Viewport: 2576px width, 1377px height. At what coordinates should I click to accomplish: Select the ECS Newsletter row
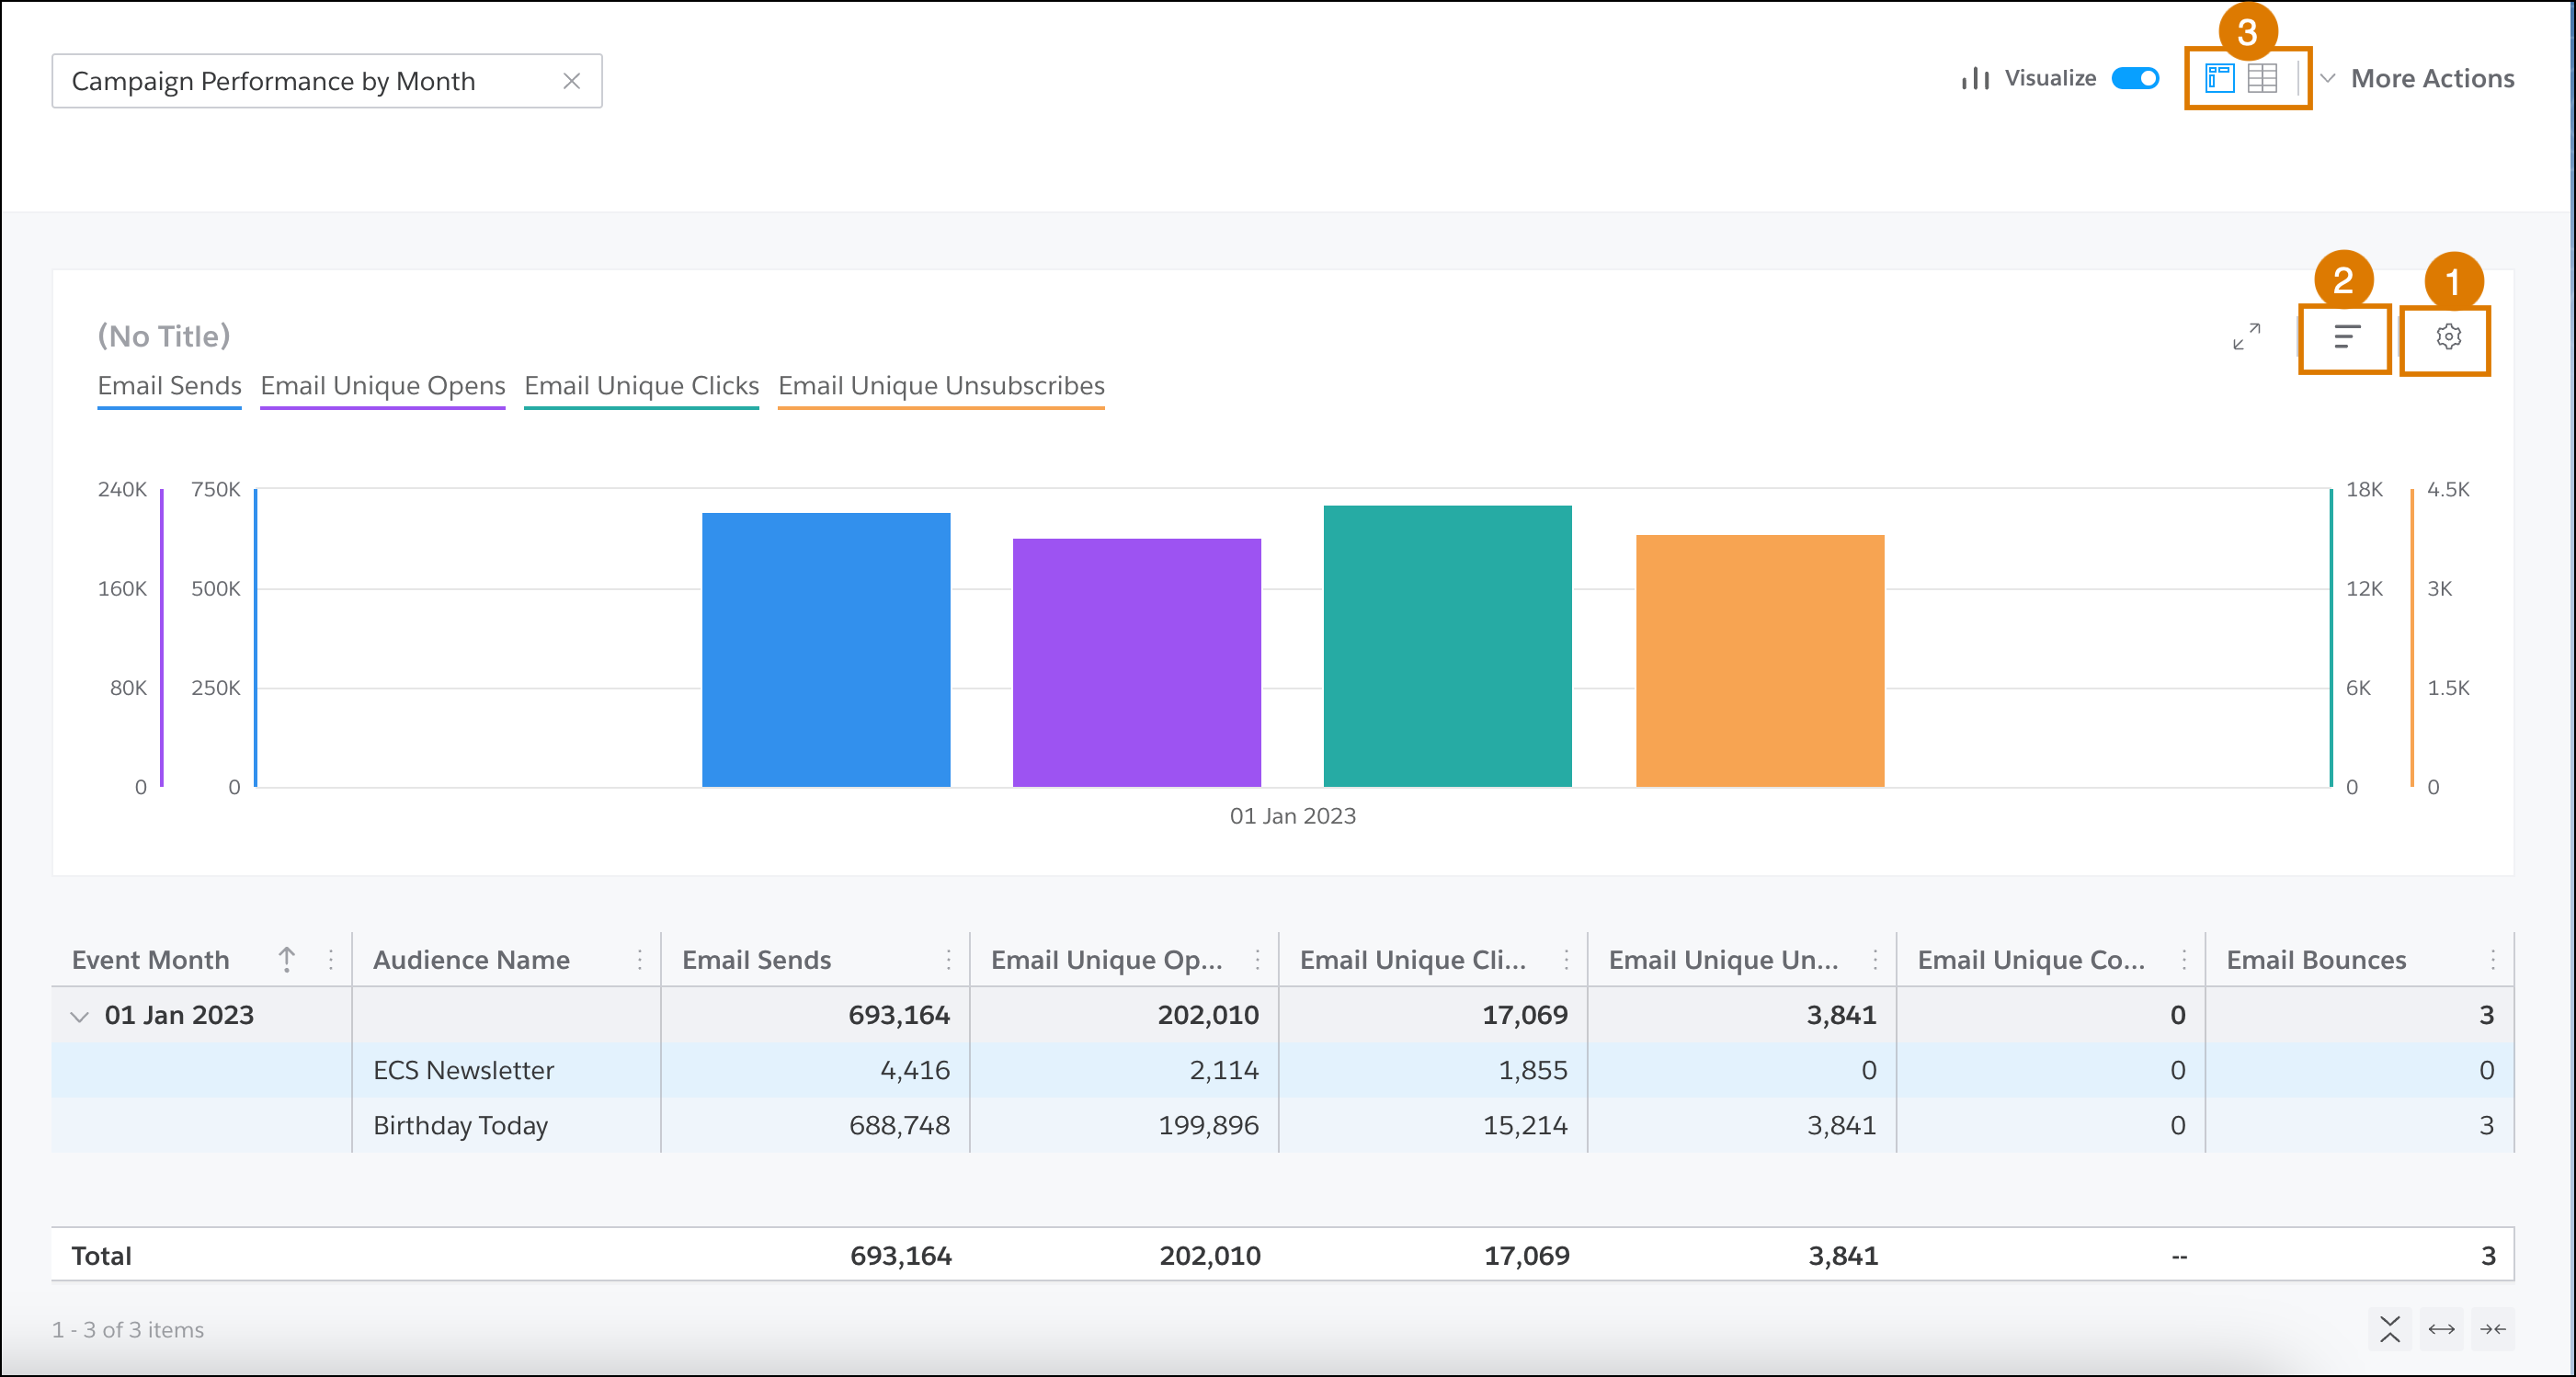(1282, 1069)
